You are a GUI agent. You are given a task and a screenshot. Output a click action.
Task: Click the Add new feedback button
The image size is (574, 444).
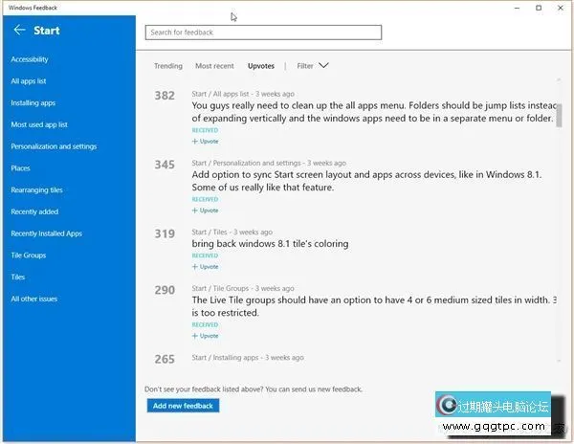click(185, 406)
